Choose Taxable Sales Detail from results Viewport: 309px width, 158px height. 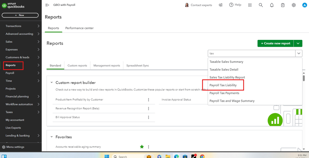(x=224, y=70)
